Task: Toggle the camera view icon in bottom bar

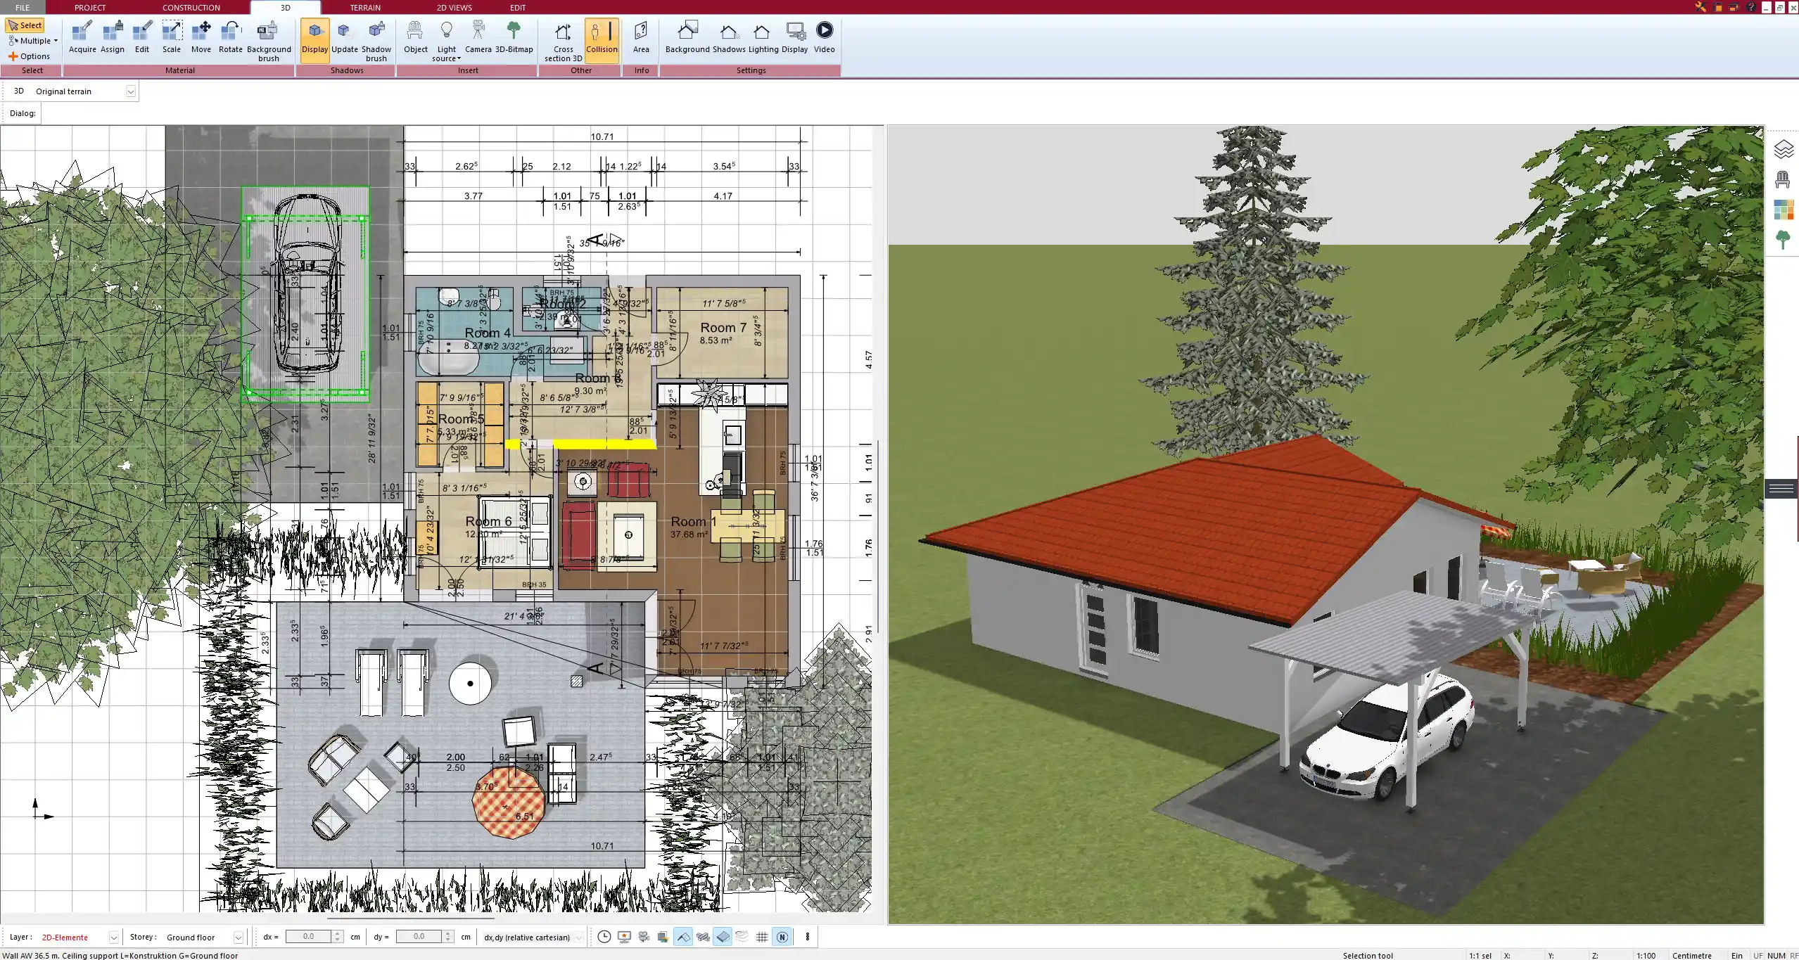Action: tap(643, 937)
